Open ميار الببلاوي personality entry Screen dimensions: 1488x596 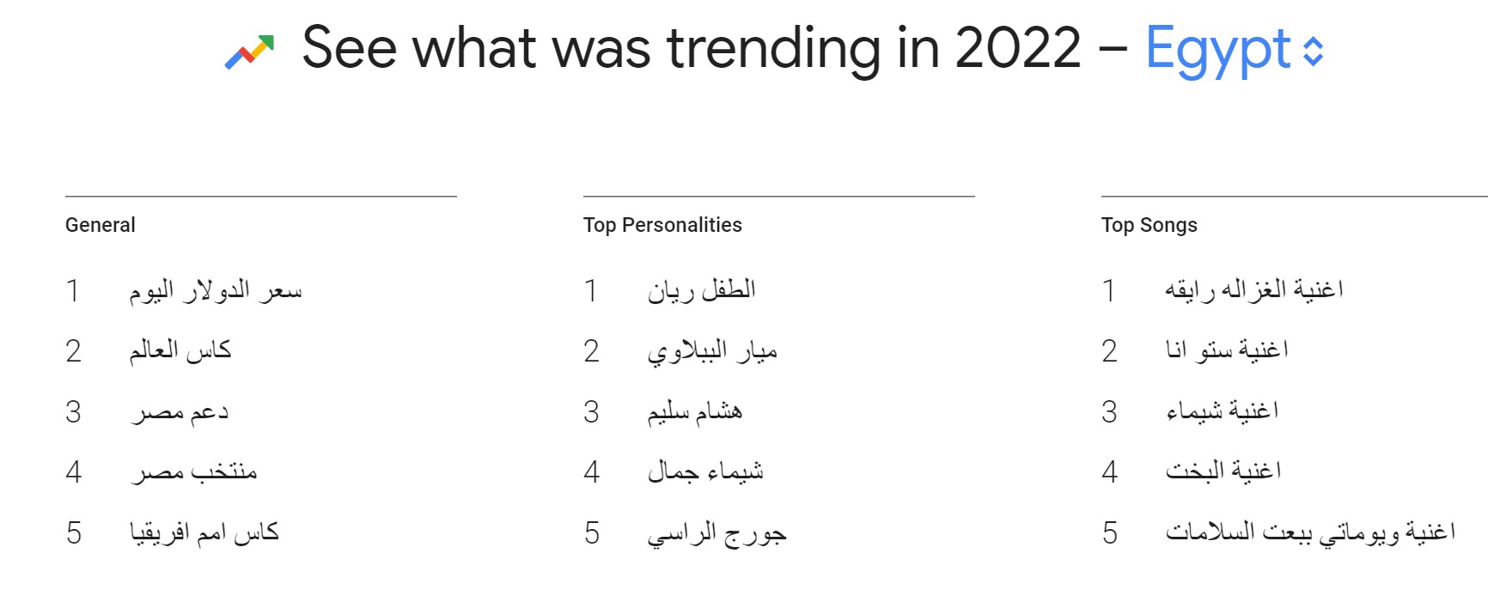click(712, 351)
